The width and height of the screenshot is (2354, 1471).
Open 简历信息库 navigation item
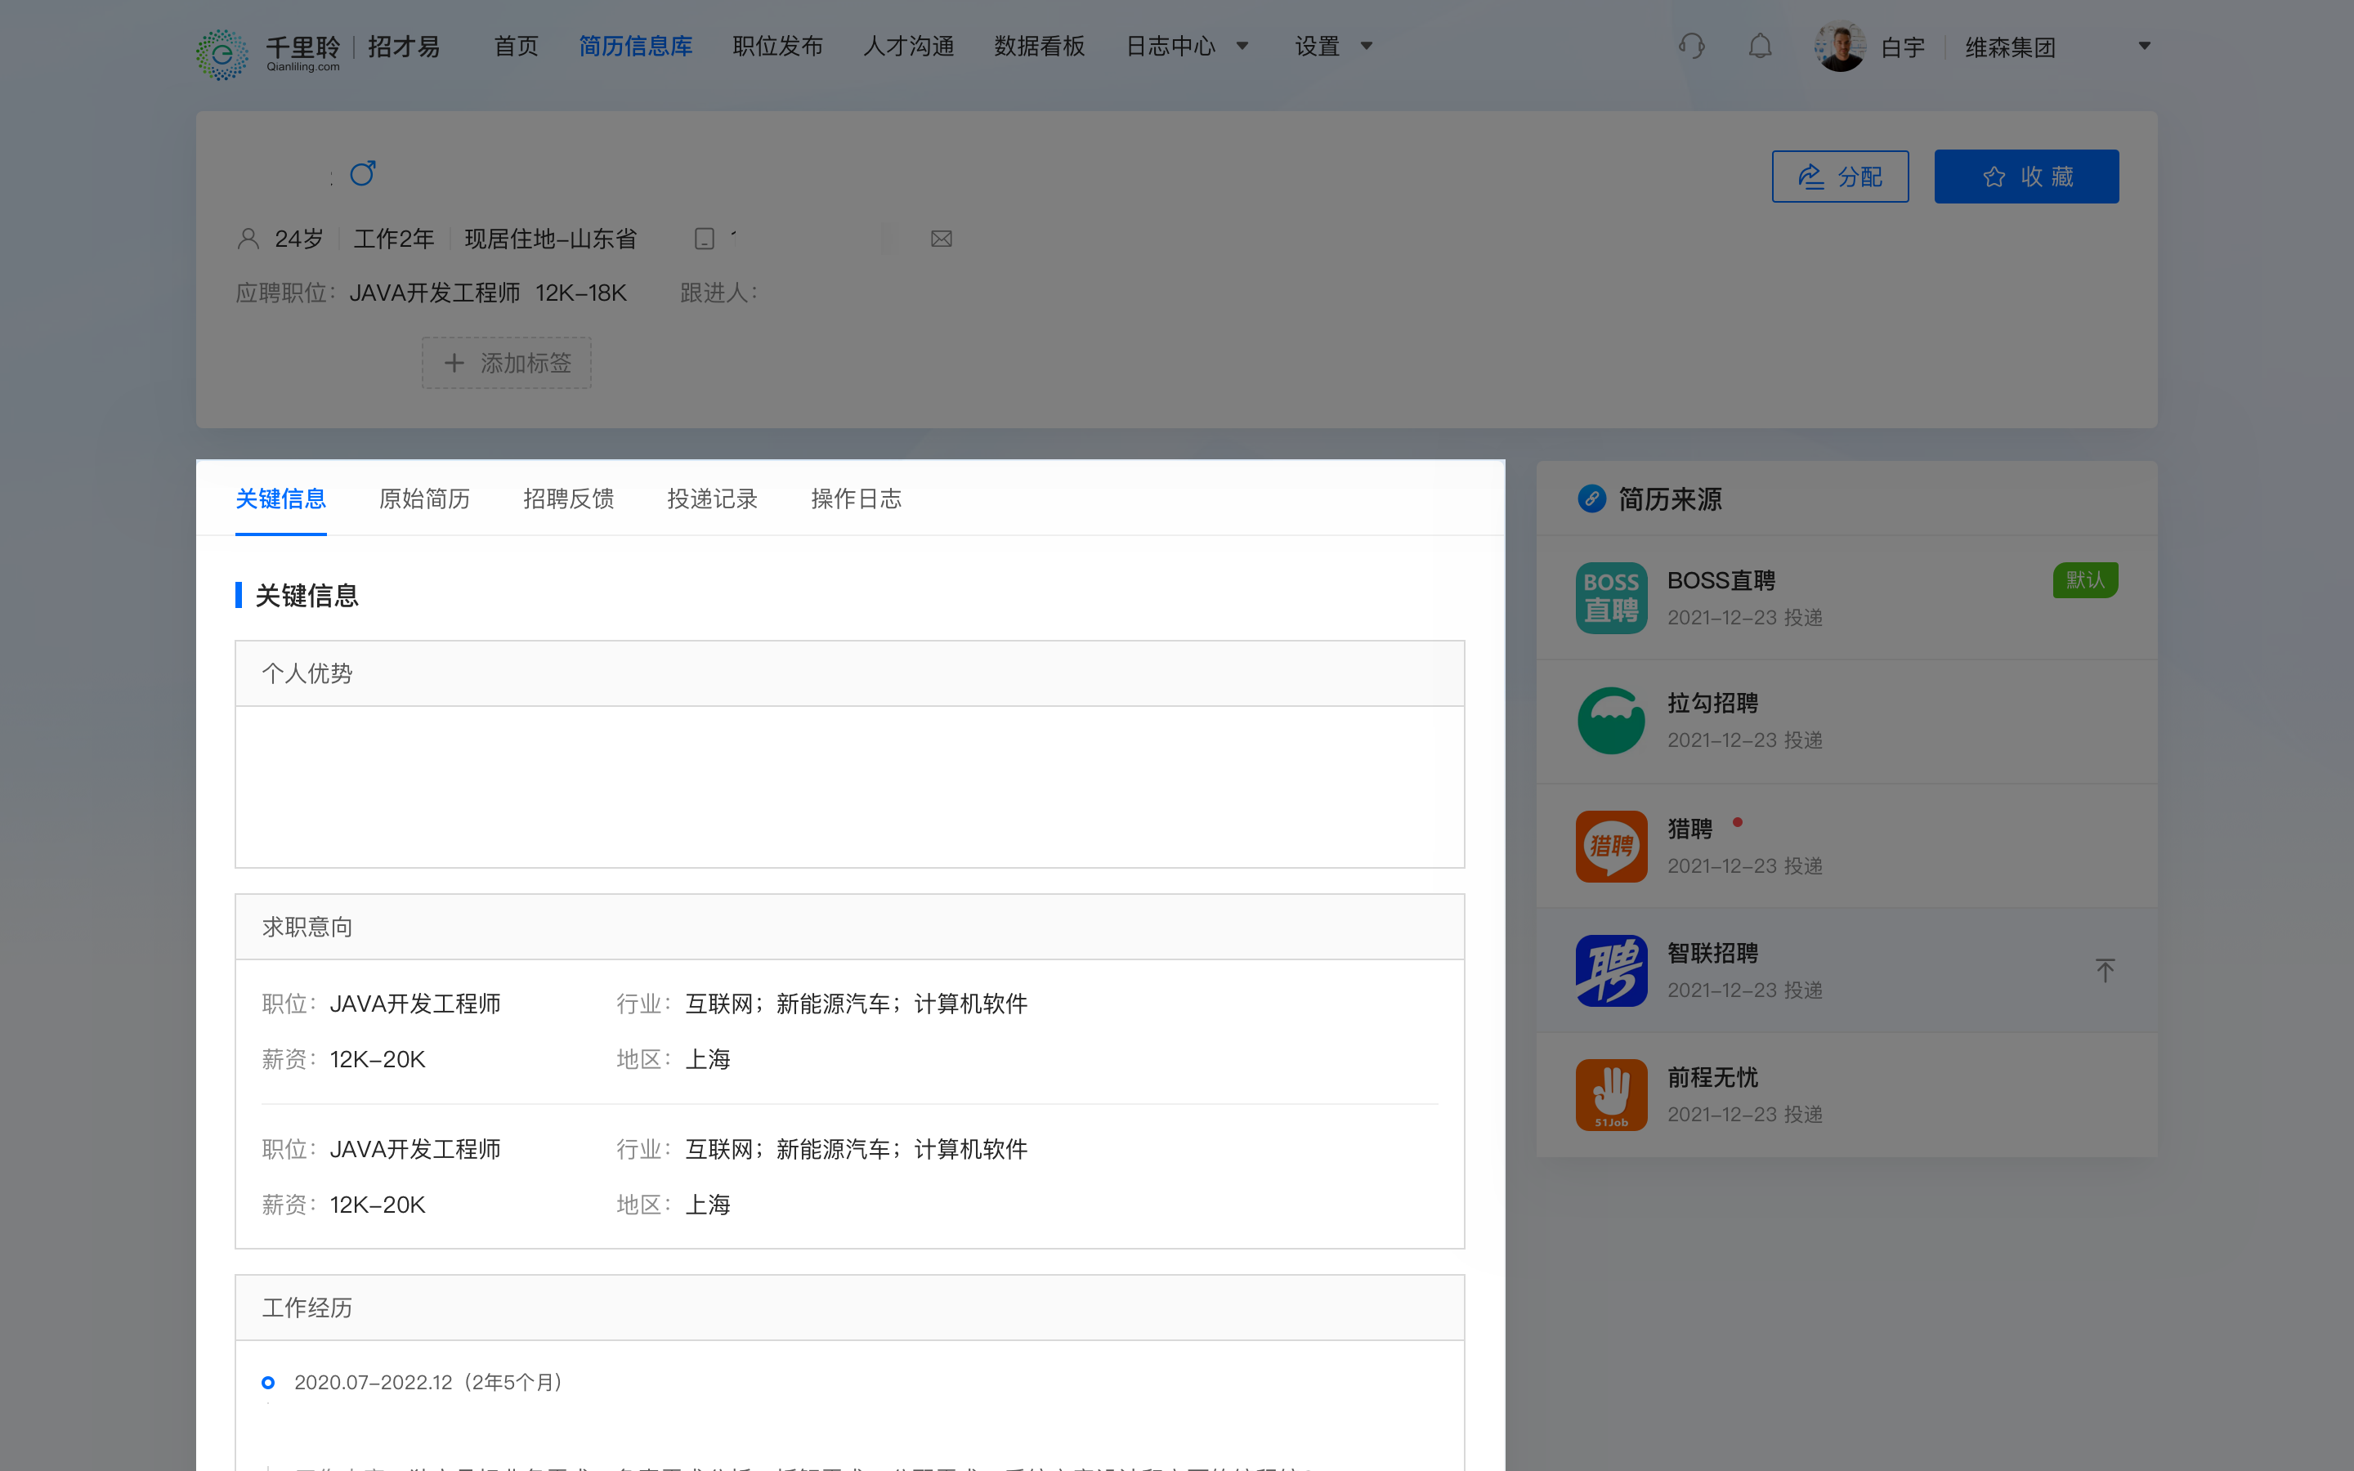(635, 46)
